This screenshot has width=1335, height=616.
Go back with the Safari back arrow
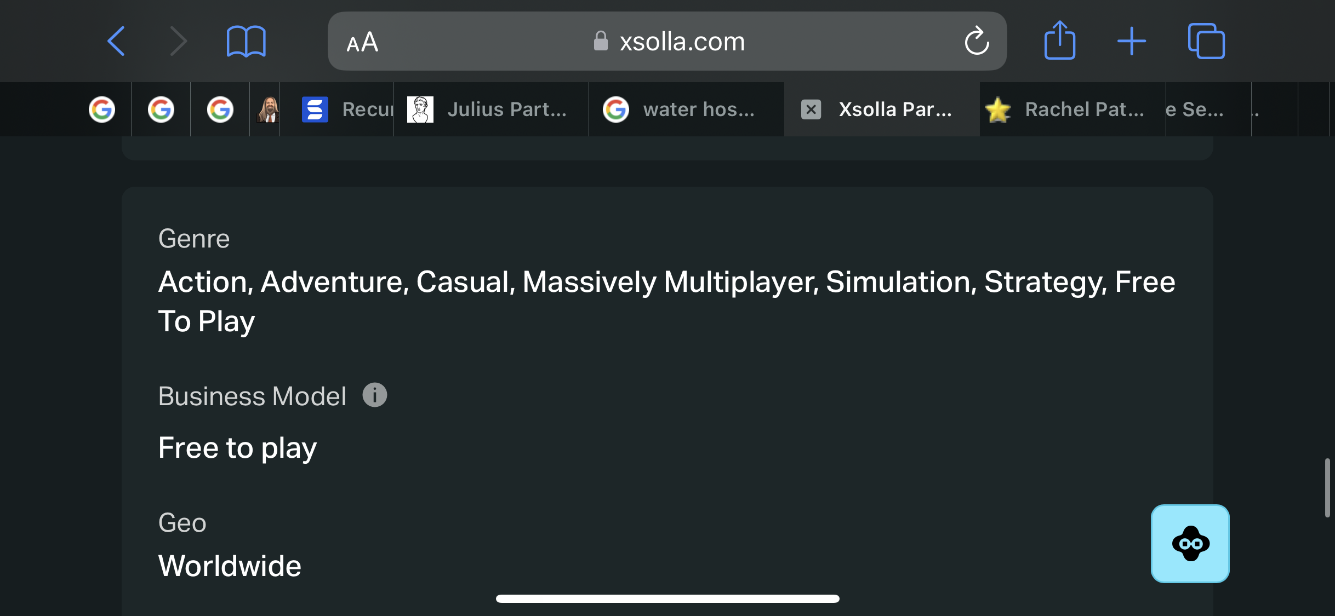pyautogui.click(x=116, y=41)
